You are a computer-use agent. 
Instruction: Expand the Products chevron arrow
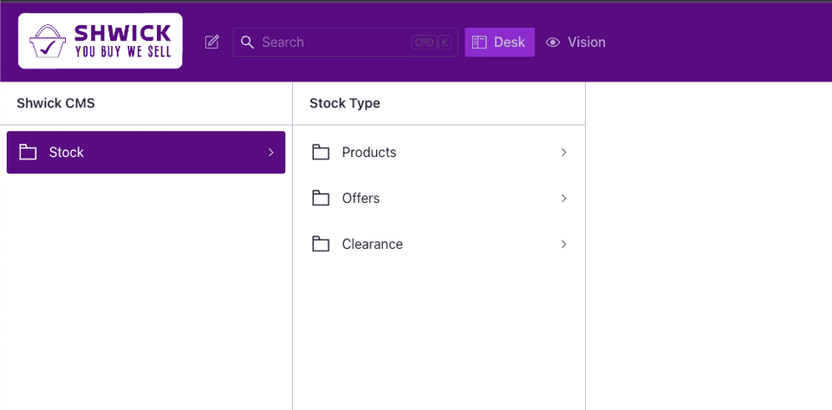pyautogui.click(x=563, y=153)
